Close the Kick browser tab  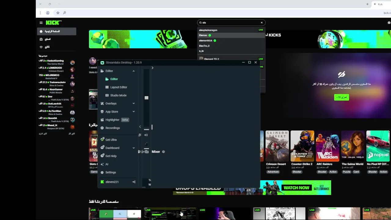[375, 4]
